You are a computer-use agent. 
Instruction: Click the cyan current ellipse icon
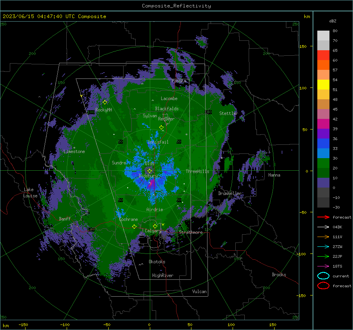click(x=323, y=276)
